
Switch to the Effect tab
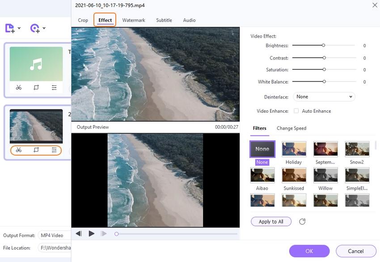pyautogui.click(x=105, y=20)
